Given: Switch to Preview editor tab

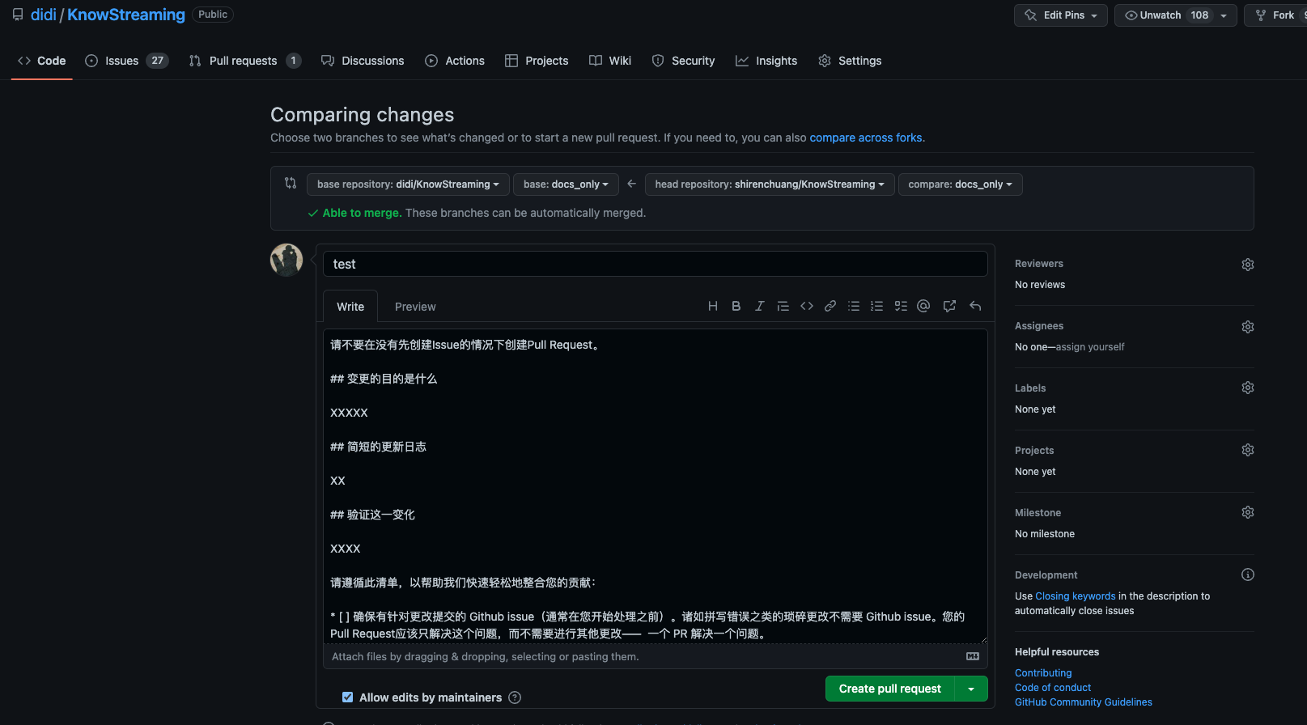Looking at the screenshot, I should pos(415,307).
